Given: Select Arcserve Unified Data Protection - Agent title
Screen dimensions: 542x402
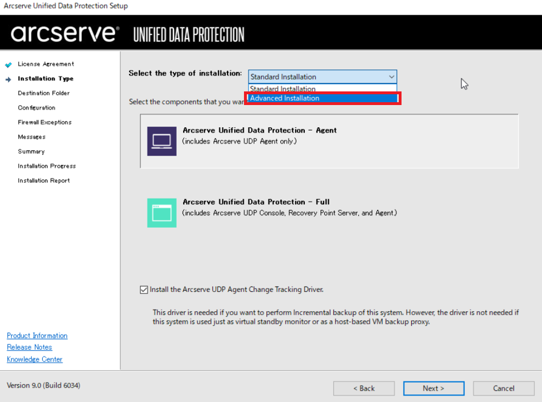Looking at the screenshot, I should tap(259, 130).
